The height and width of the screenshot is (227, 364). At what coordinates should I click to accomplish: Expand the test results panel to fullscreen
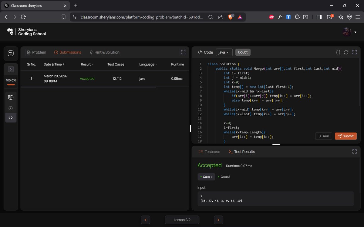tap(354, 151)
